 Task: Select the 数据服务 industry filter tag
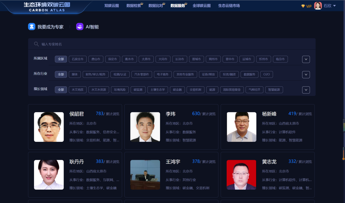(x=249, y=75)
